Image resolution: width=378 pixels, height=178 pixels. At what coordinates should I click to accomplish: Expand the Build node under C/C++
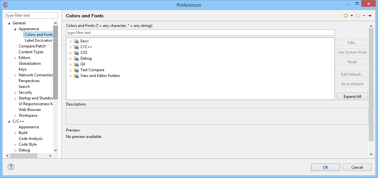[x=15, y=133]
